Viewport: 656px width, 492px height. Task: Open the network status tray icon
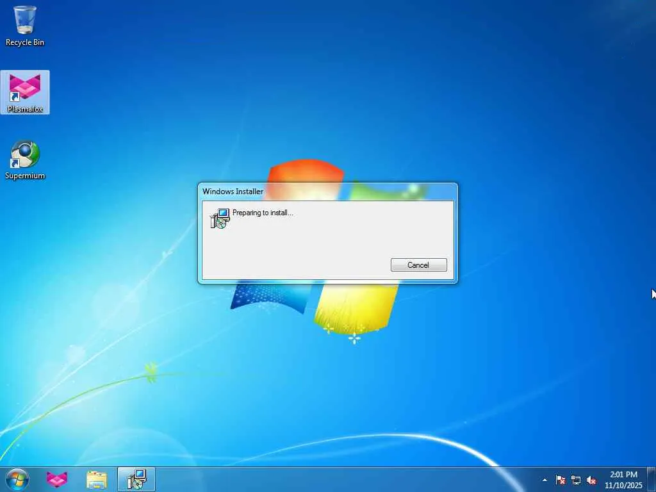pyautogui.click(x=576, y=480)
